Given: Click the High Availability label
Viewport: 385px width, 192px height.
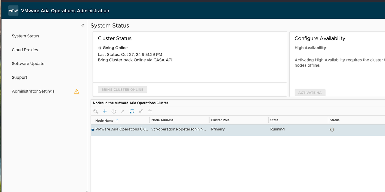Looking at the screenshot, I should pos(310,48).
